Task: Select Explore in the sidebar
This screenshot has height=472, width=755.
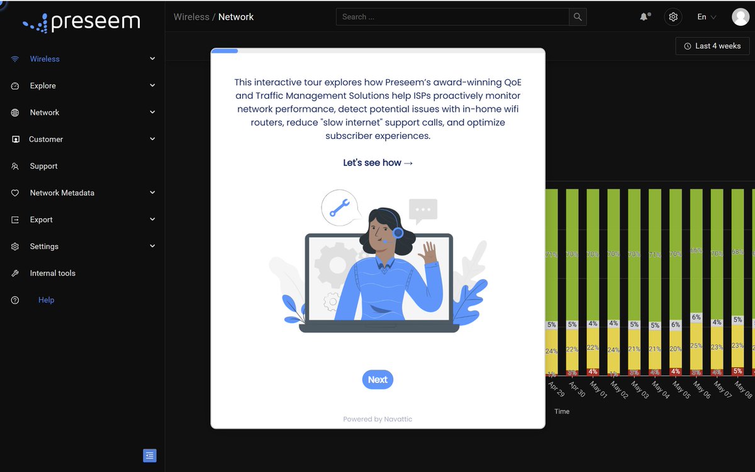Action: click(x=43, y=86)
